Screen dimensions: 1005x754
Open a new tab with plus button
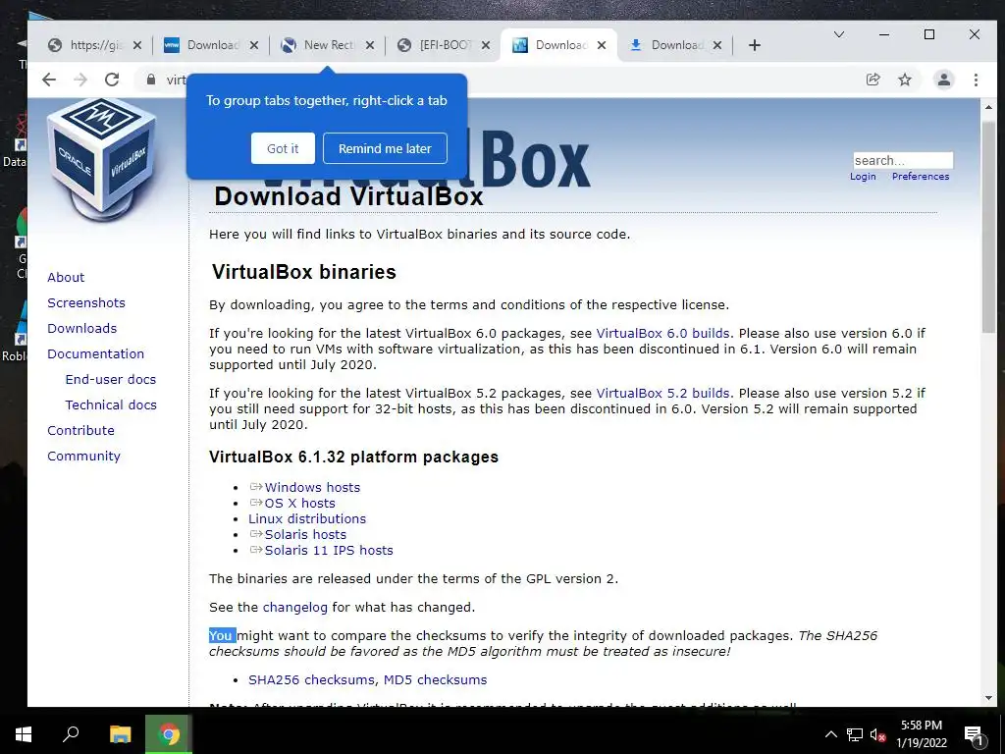755,45
